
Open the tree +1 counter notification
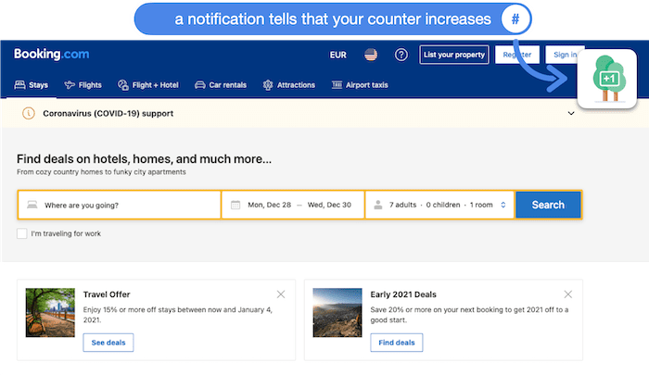tap(607, 79)
